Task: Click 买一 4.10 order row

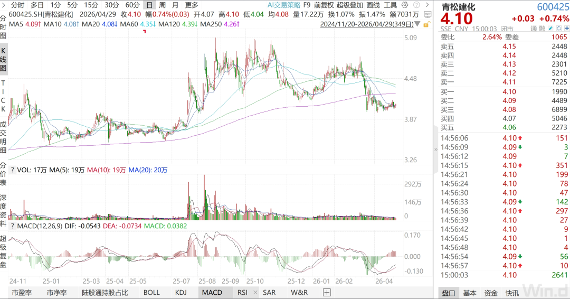Action: coord(504,92)
